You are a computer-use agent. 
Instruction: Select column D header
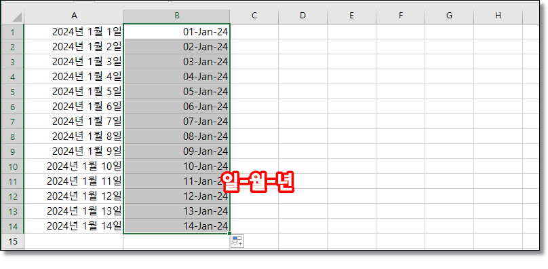[302, 16]
